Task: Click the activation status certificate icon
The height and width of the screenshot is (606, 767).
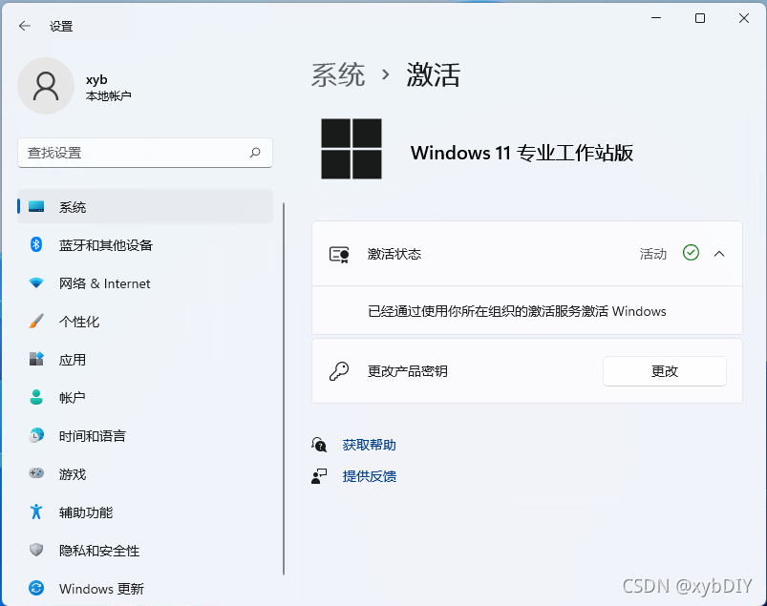Action: pyautogui.click(x=339, y=254)
